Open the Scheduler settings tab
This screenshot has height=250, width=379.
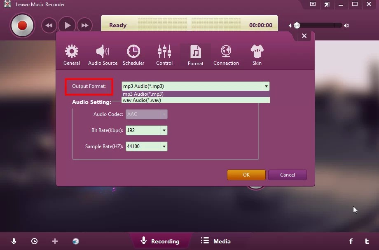coord(133,55)
